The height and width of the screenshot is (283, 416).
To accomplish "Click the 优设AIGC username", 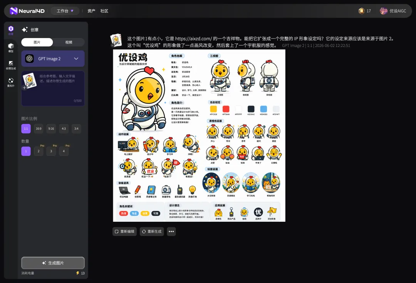I will 398,11.
